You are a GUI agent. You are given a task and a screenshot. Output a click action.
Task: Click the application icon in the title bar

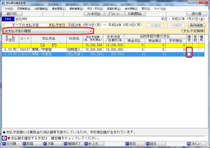coord(3,2)
